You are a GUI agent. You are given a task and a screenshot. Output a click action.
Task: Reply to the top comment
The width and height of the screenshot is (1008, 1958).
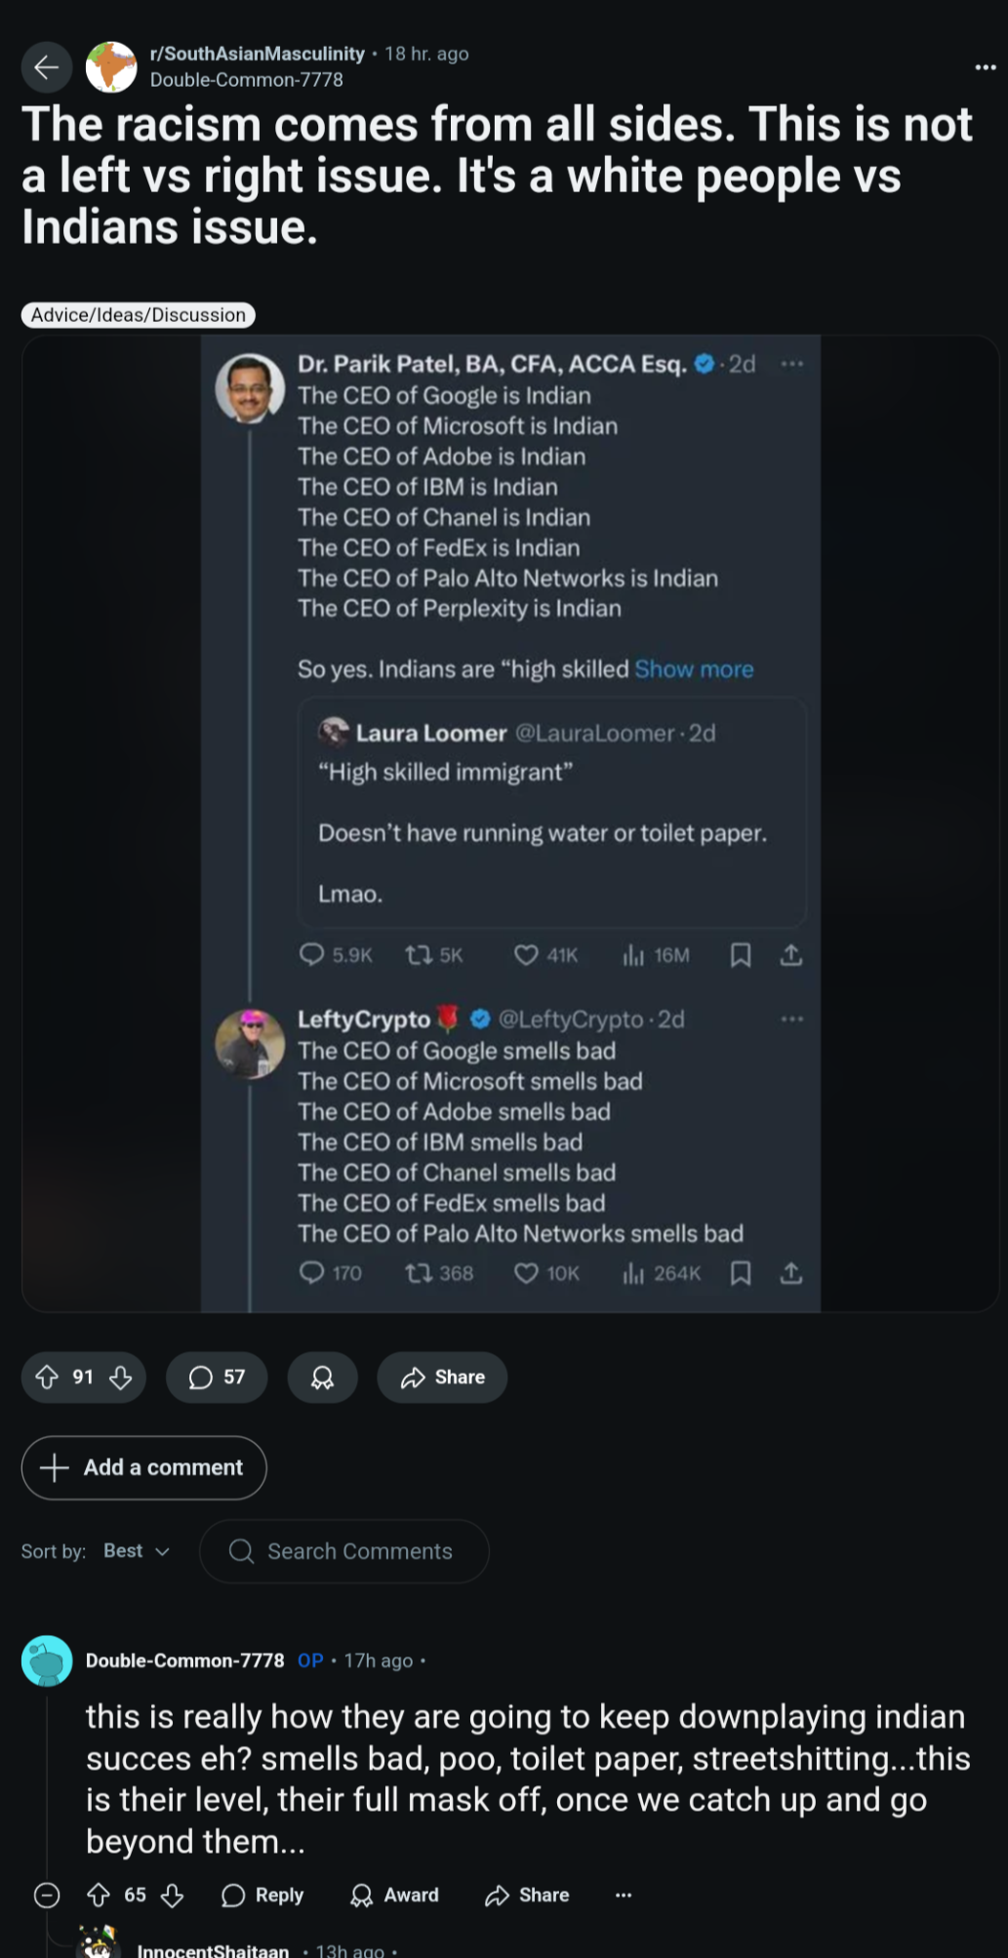click(x=262, y=1895)
